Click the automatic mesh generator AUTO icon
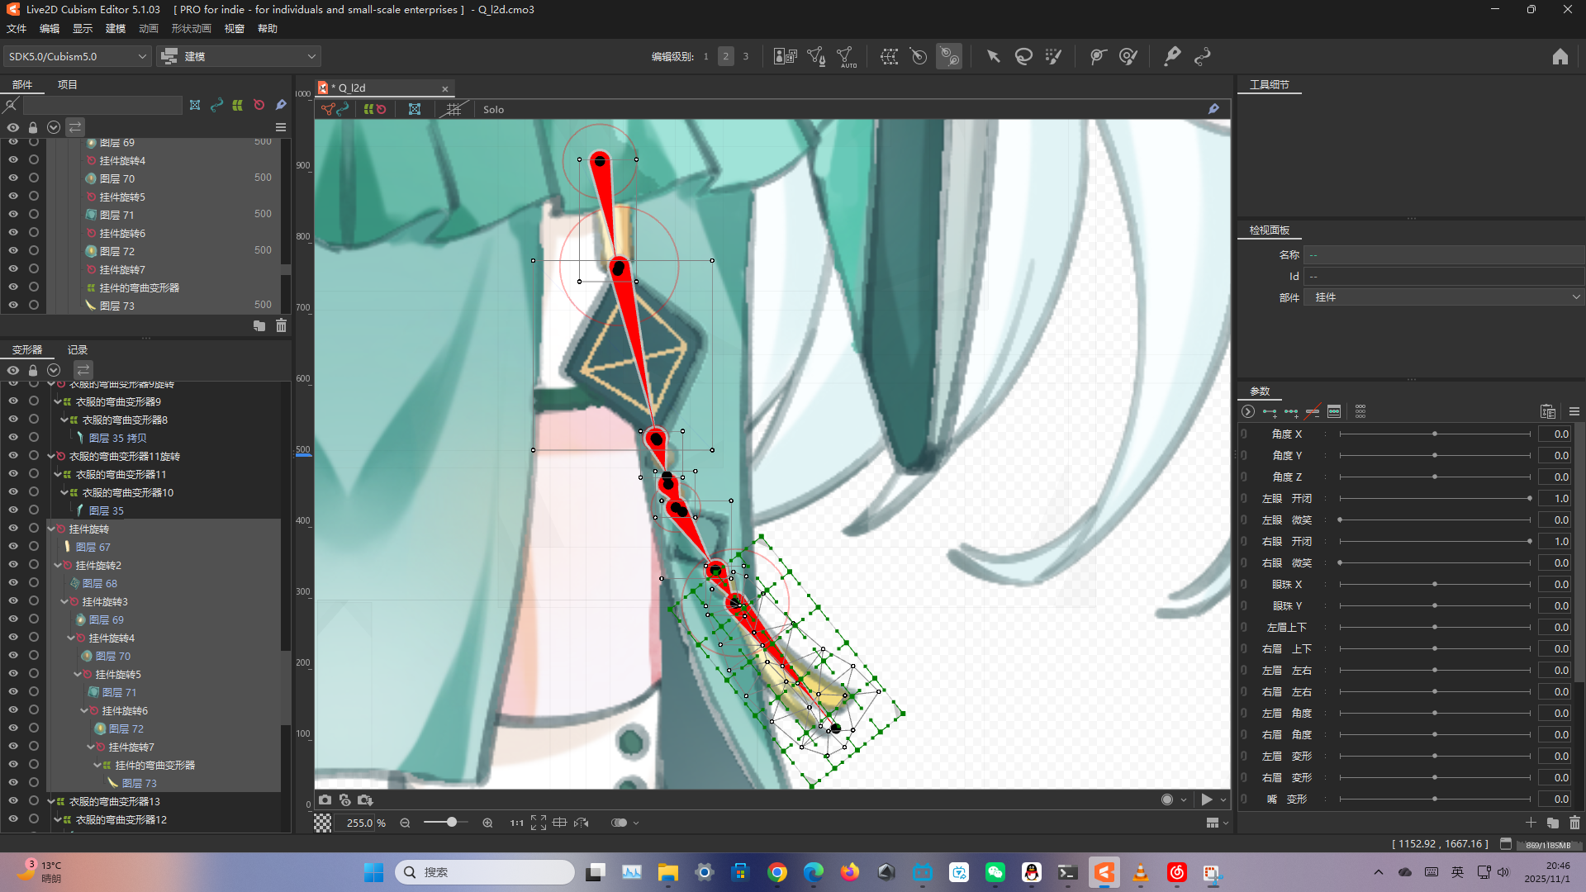Image resolution: width=1586 pixels, height=892 pixels. click(846, 57)
